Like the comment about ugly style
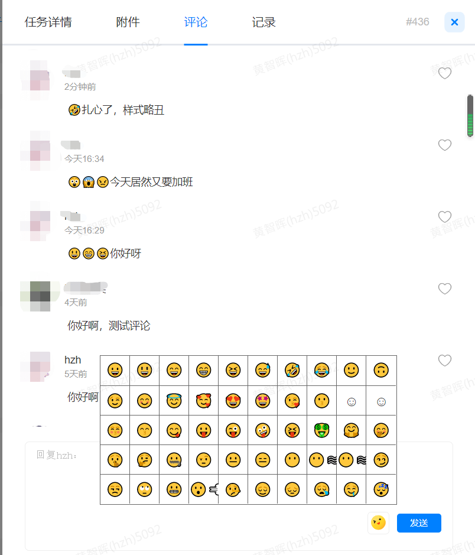This screenshot has height=555, width=475. [445, 73]
